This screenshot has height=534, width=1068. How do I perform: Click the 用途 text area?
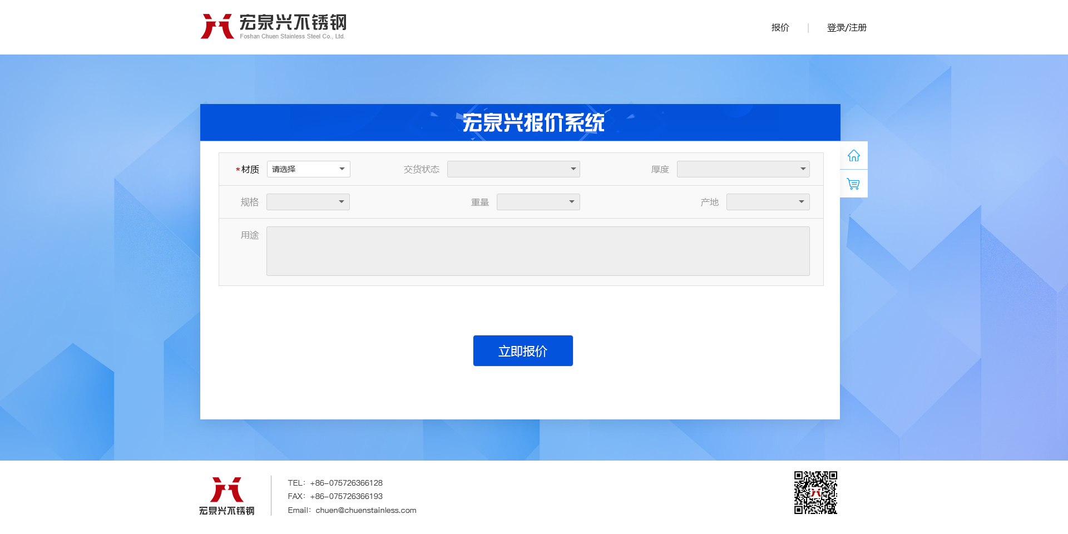click(537, 251)
